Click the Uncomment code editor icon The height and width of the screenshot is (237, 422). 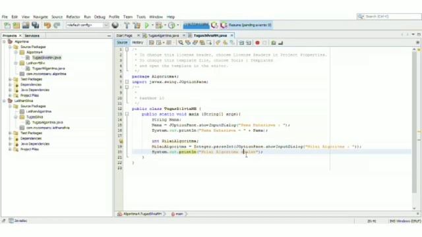280,43
